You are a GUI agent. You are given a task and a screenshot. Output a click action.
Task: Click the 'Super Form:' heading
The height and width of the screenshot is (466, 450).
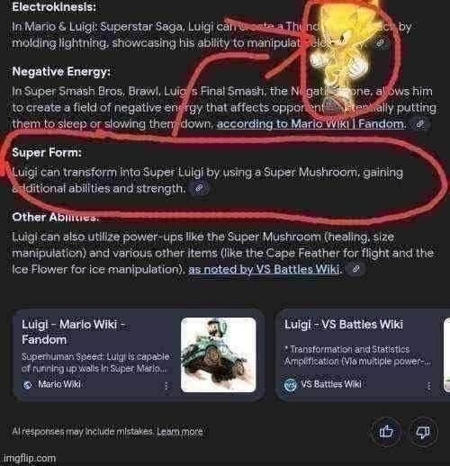(47, 152)
